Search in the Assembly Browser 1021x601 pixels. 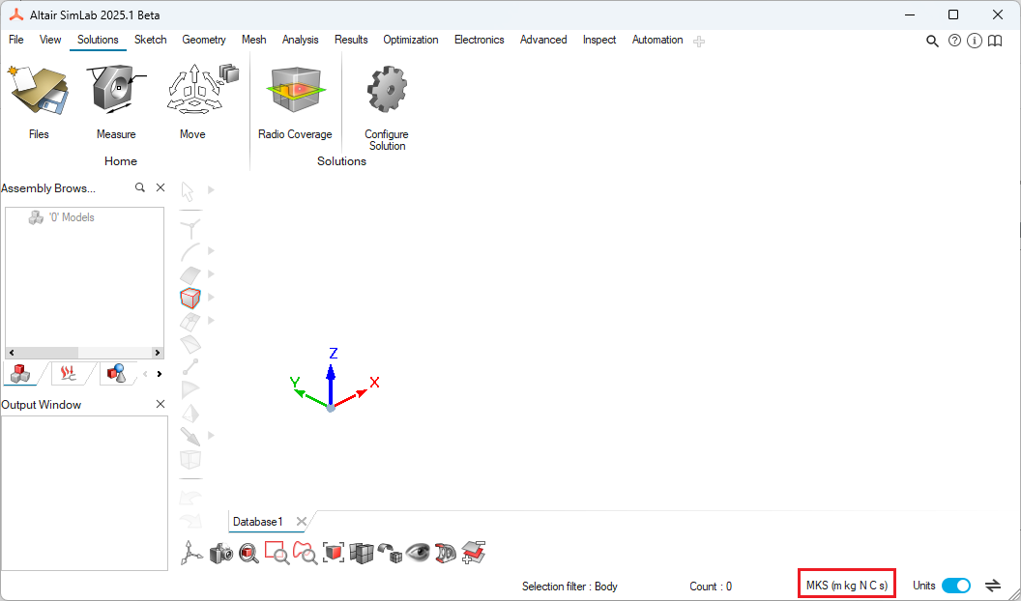[140, 187]
